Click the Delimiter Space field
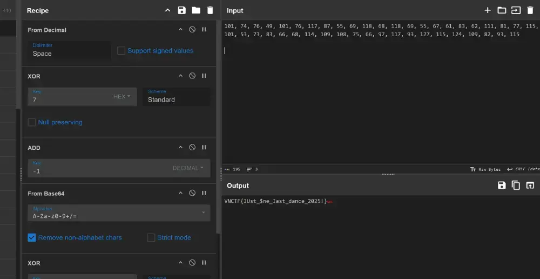The image size is (540, 279). pos(69,54)
